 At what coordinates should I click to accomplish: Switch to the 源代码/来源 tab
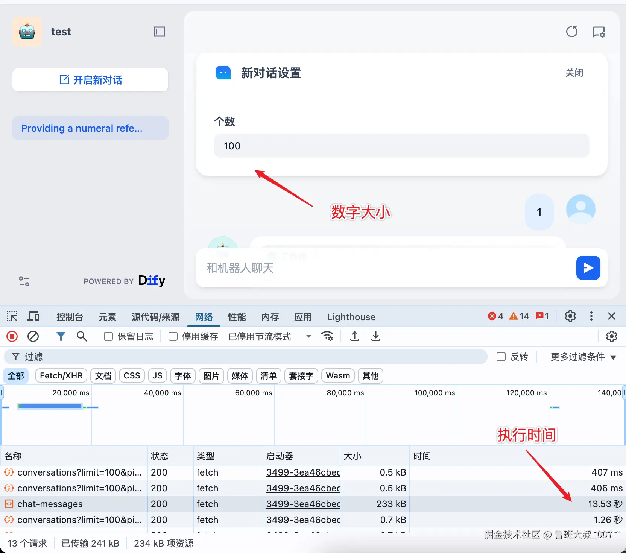click(155, 317)
